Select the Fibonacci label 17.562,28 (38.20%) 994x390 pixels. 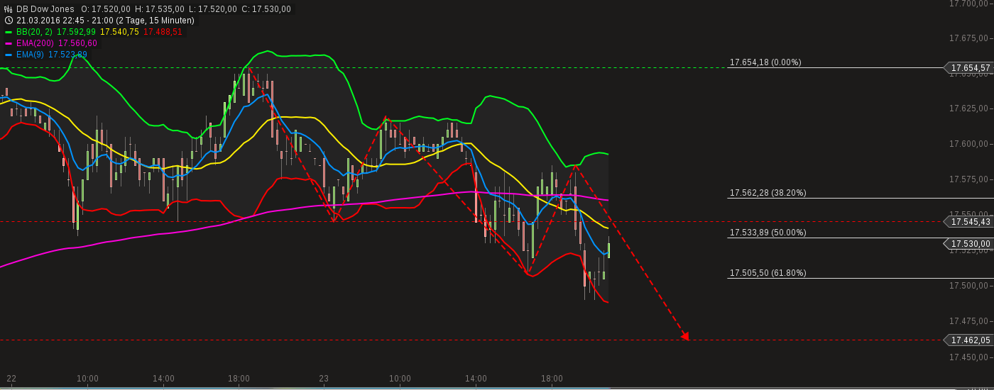[768, 193]
